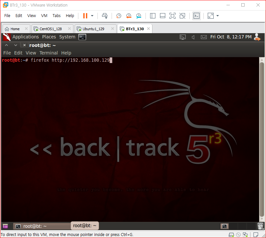Screen dimensions: 266x238
Task: Click the terminal scrollbar up arrow
Action: (262, 60)
